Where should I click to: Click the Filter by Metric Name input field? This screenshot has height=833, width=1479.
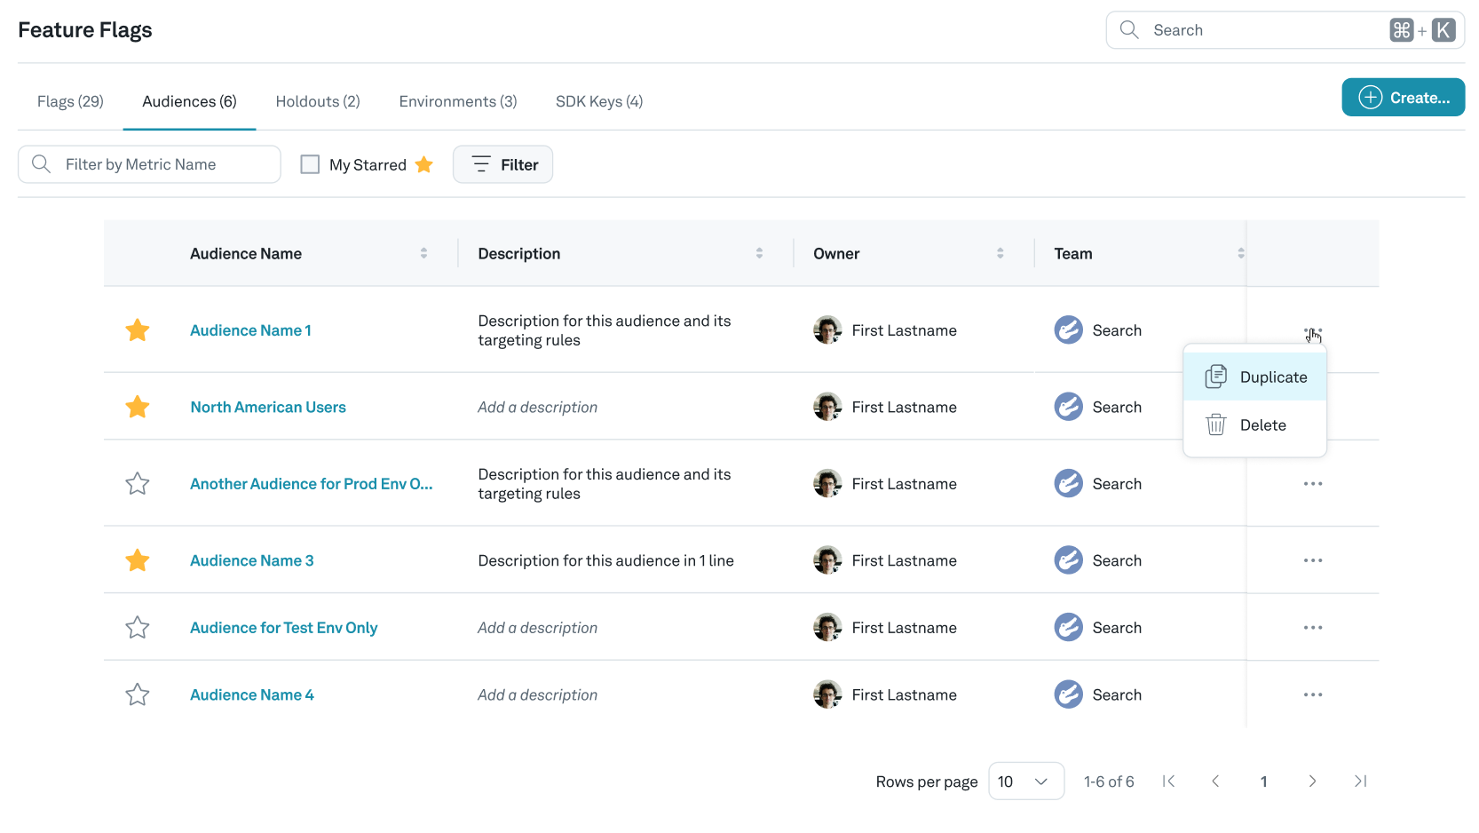[149, 164]
